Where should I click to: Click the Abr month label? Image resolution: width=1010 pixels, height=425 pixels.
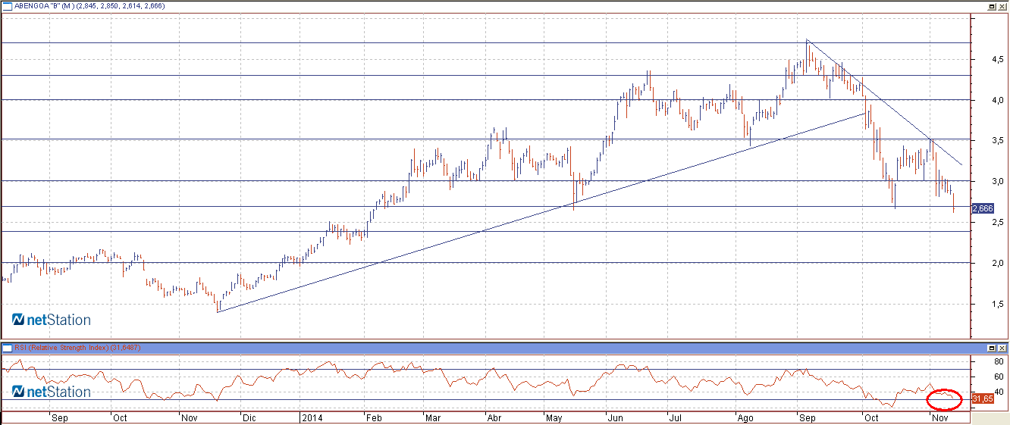[x=493, y=417]
